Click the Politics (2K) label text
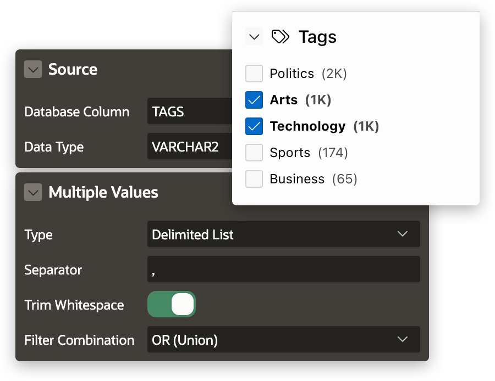The width and height of the screenshot is (495, 381). coord(308,74)
